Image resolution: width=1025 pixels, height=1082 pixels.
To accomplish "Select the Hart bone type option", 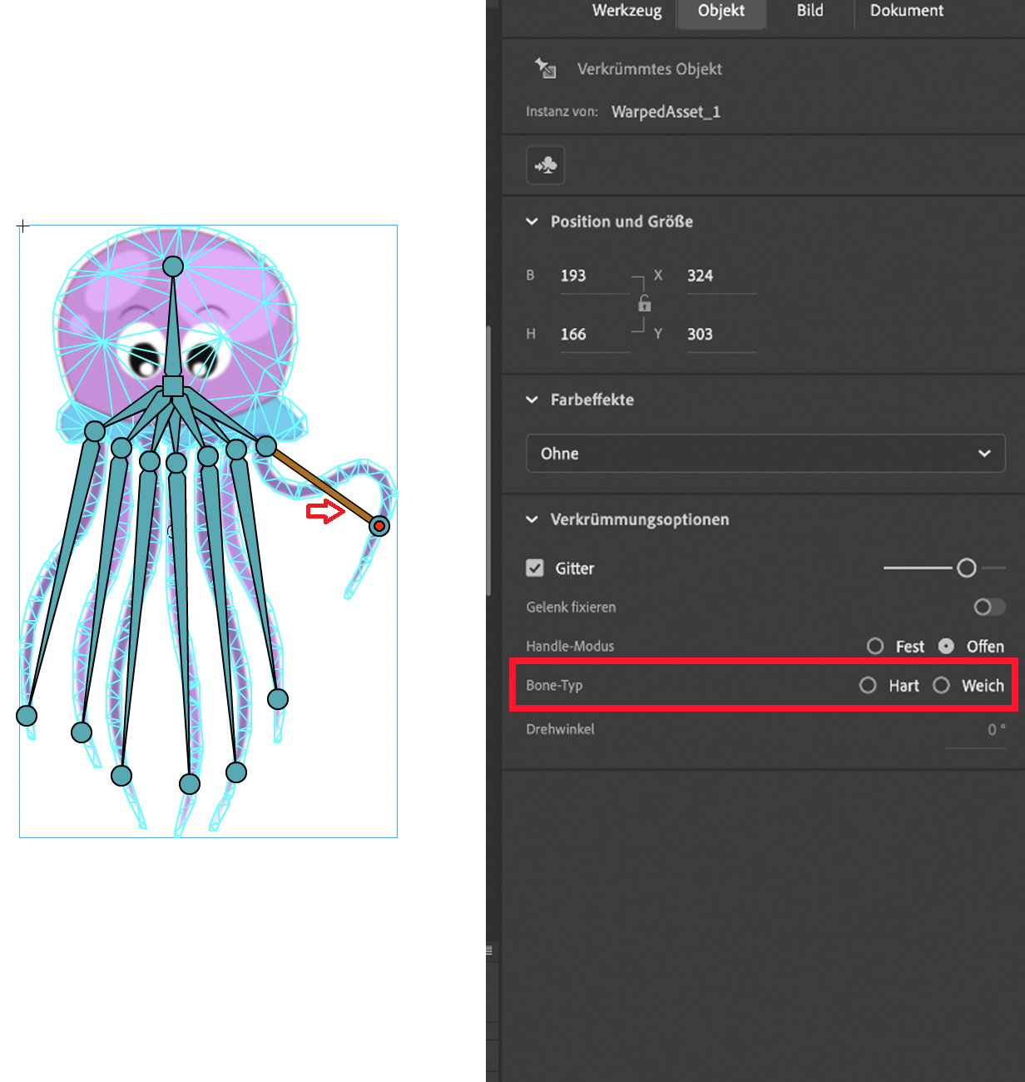I will point(868,685).
